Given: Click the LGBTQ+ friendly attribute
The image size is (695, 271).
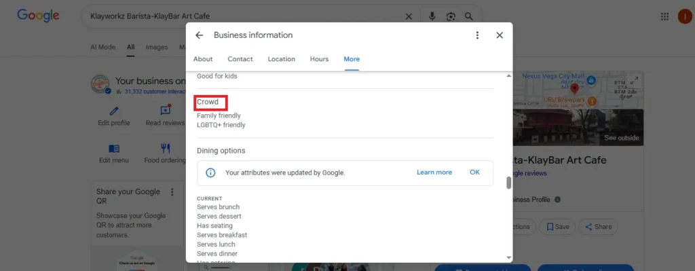Looking at the screenshot, I should [x=221, y=125].
